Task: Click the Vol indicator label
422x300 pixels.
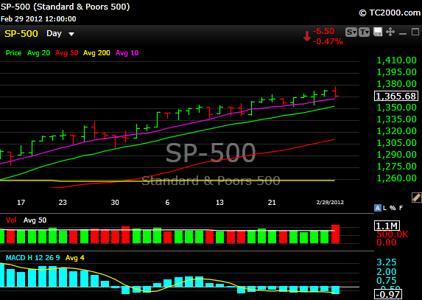Action: click(11, 220)
